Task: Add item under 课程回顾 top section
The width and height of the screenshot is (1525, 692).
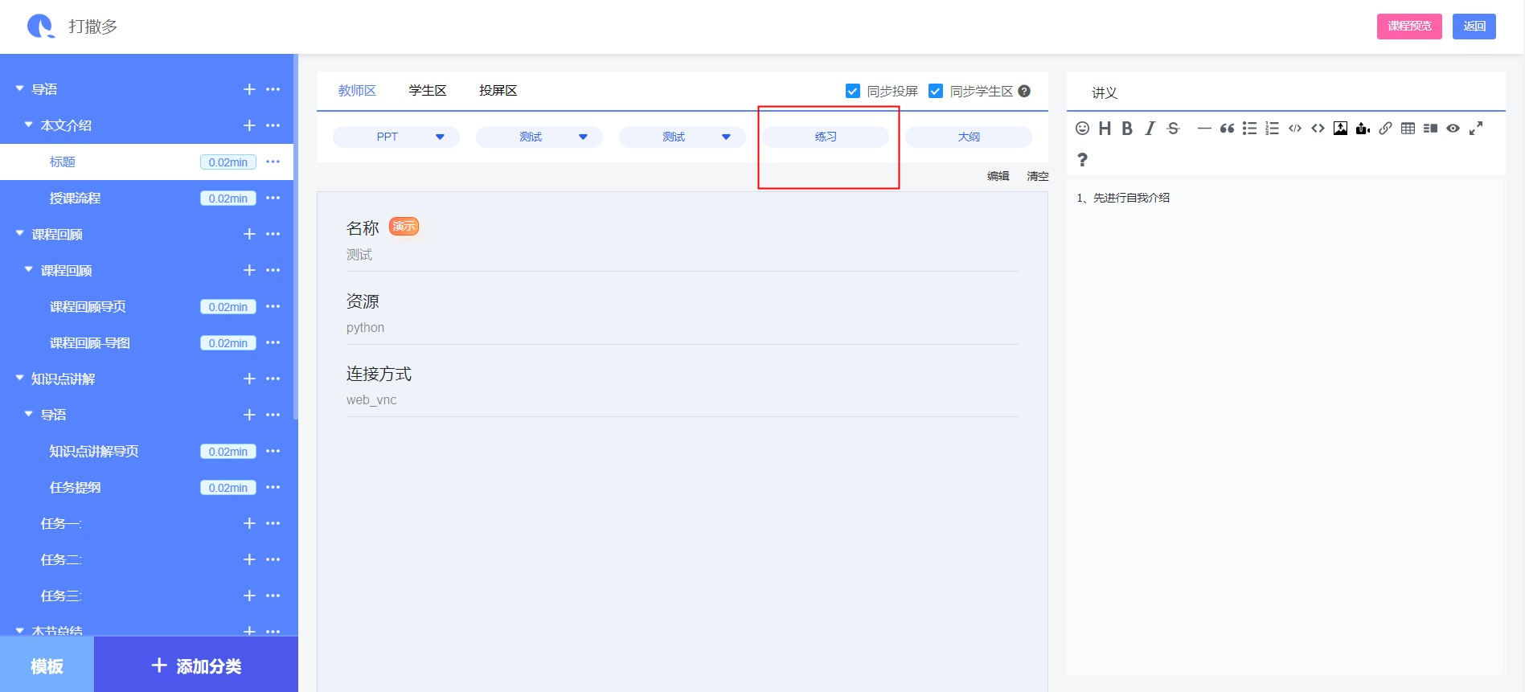Action: click(x=249, y=234)
